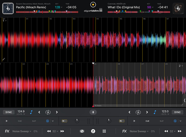
Task: Skip forward 32 beats on deck 2
Action: (x=180, y=131)
